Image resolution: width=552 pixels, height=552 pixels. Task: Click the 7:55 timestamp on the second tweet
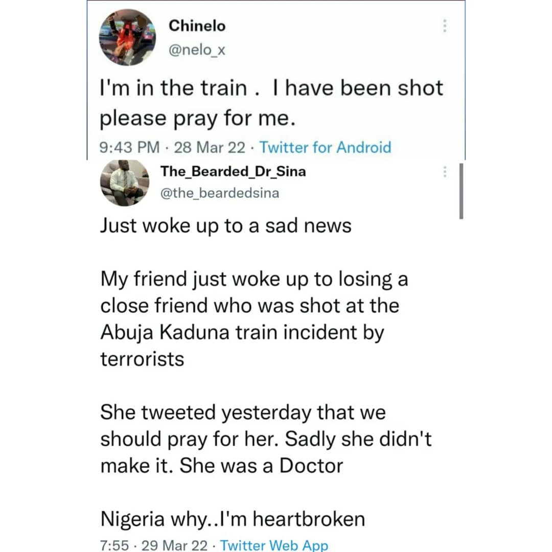tap(114, 545)
